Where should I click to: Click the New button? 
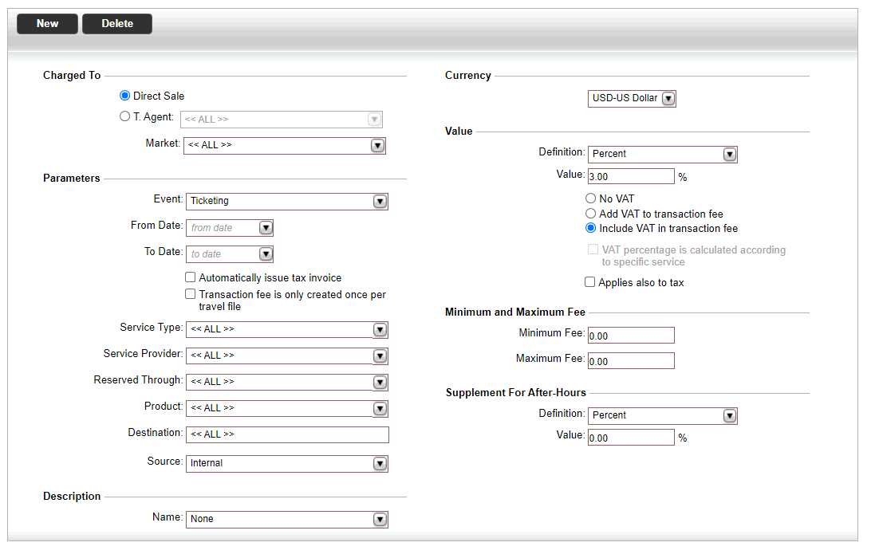(48, 24)
